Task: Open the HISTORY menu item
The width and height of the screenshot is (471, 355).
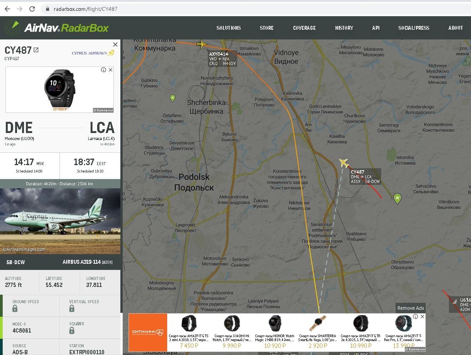Action: point(344,28)
